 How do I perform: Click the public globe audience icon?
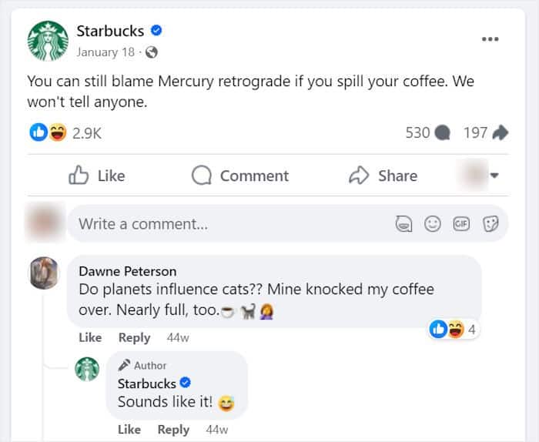[x=152, y=52]
